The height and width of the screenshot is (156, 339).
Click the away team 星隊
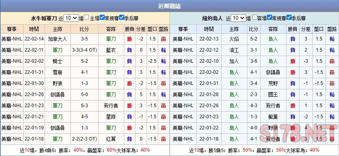coord(111,117)
